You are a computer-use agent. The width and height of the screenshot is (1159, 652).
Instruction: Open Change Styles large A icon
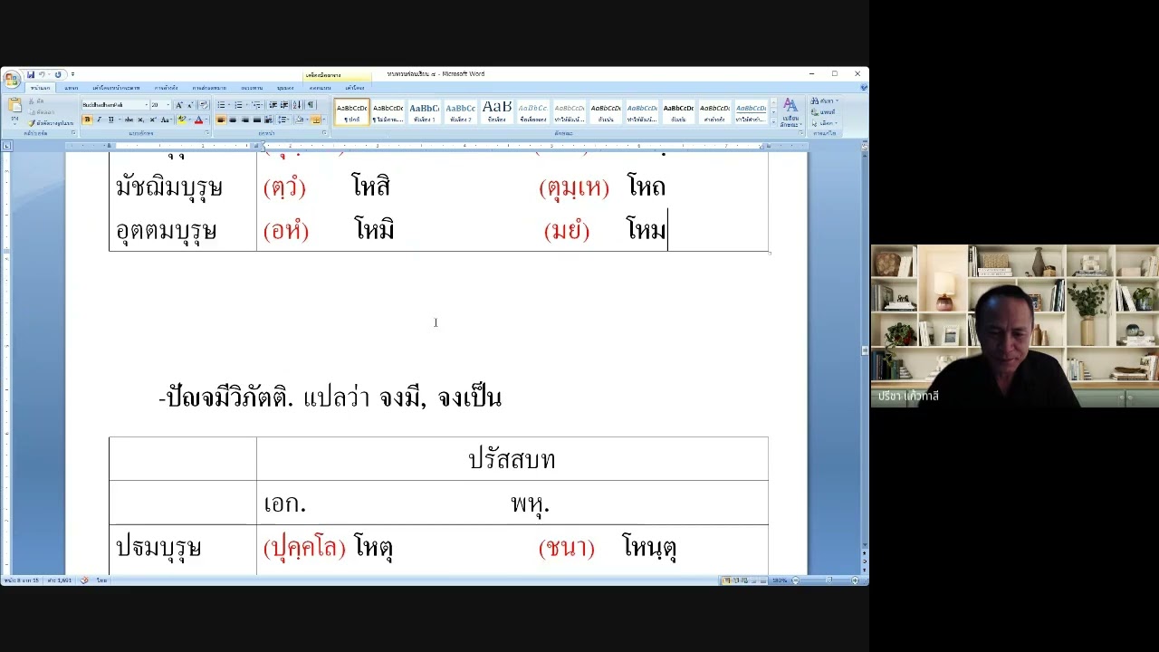[790, 112]
